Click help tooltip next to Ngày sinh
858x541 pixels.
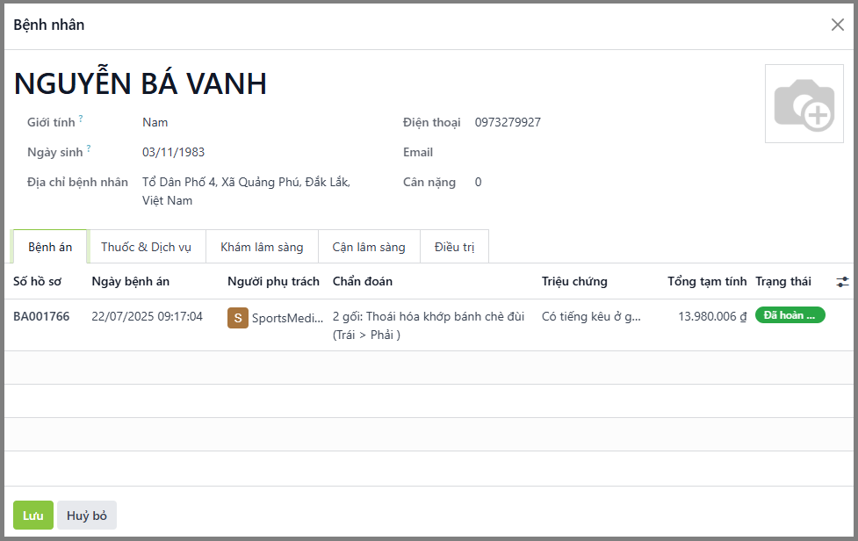coord(89,148)
